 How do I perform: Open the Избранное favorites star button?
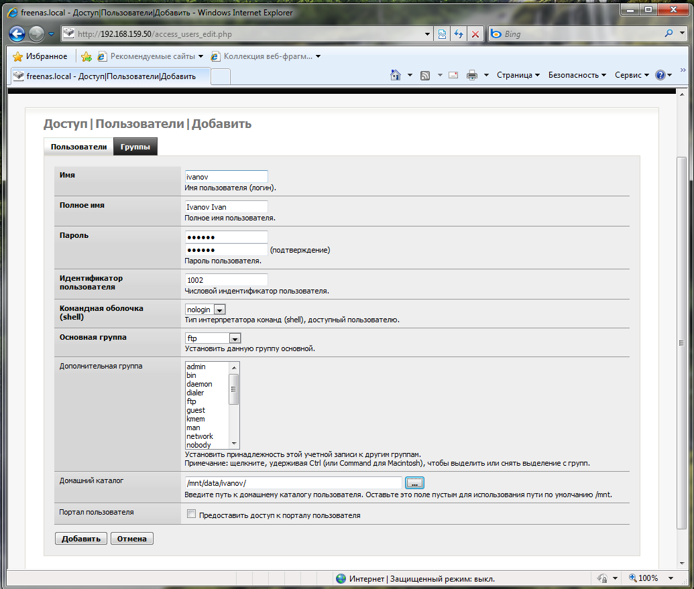(x=40, y=56)
